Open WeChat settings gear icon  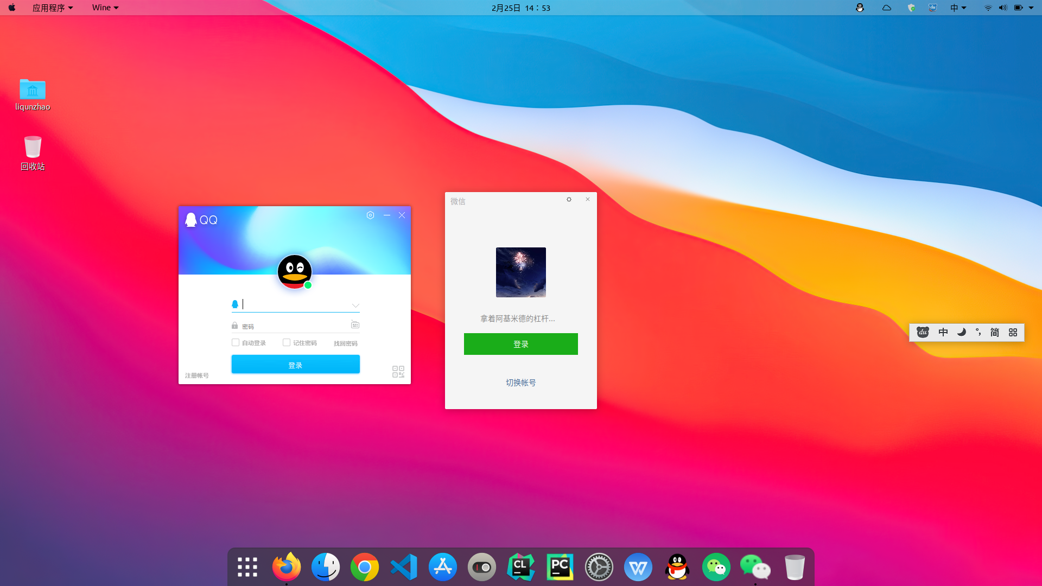pos(569,199)
